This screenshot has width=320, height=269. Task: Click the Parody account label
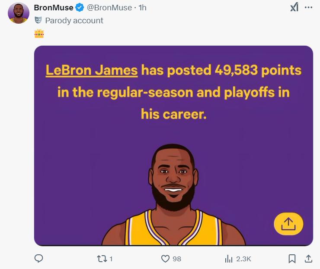pos(74,21)
